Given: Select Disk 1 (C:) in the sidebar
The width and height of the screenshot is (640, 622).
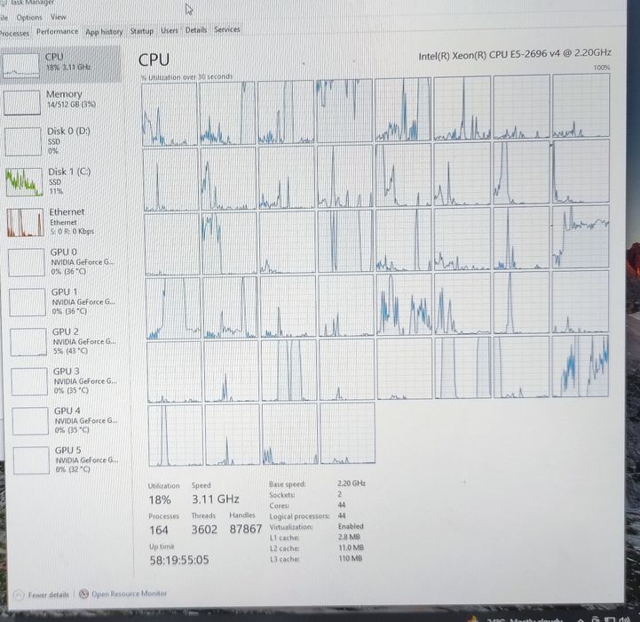Looking at the screenshot, I should pos(64,181).
